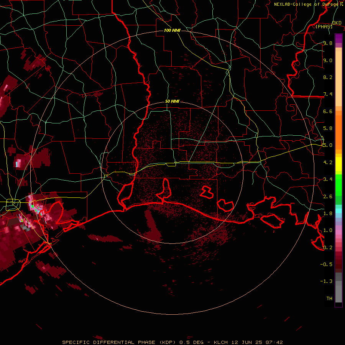The height and width of the screenshot is (345, 345).
Task: Pick the cyan band on color scale
Action: [338, 211]
